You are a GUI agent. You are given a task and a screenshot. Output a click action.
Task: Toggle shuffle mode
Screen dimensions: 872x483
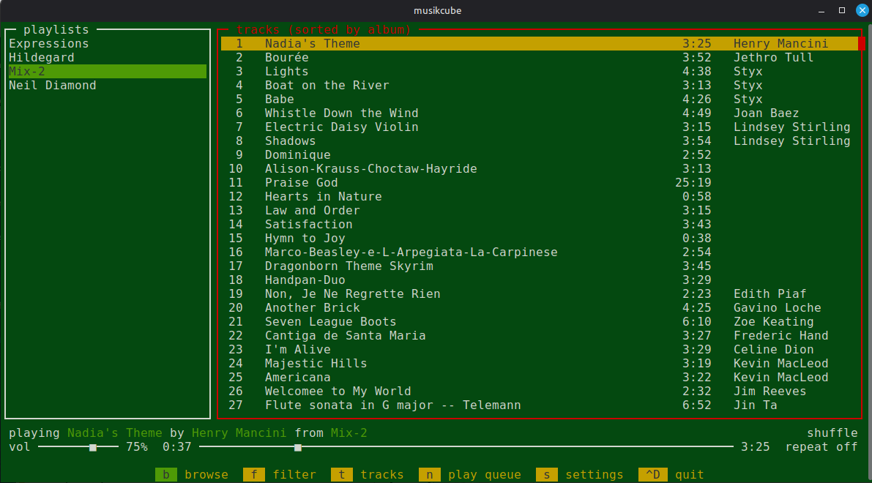point(832,433)
